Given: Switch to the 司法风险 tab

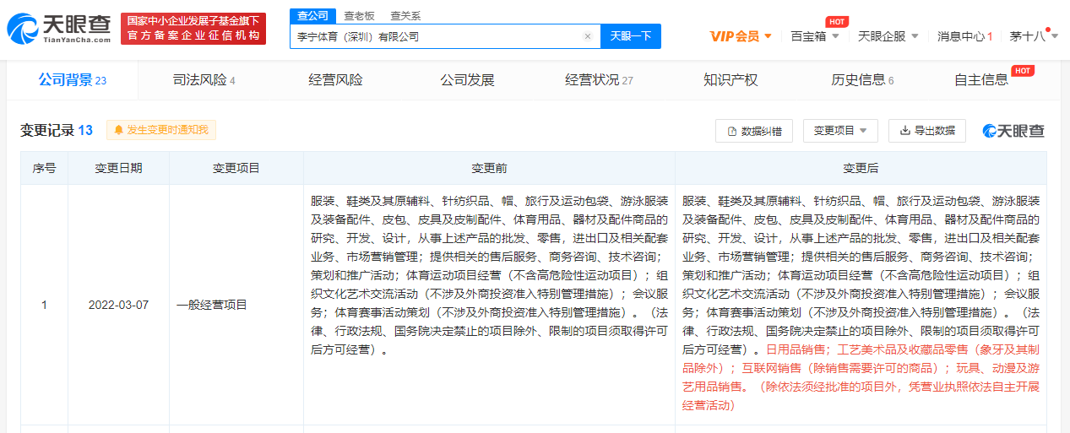Looking at the screenshot, I should pyautogui.click(x=204, y=80).
